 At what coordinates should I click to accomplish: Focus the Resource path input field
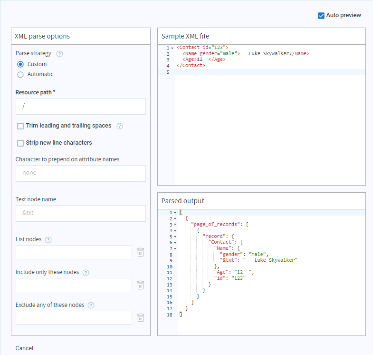[x=81, y=106]
